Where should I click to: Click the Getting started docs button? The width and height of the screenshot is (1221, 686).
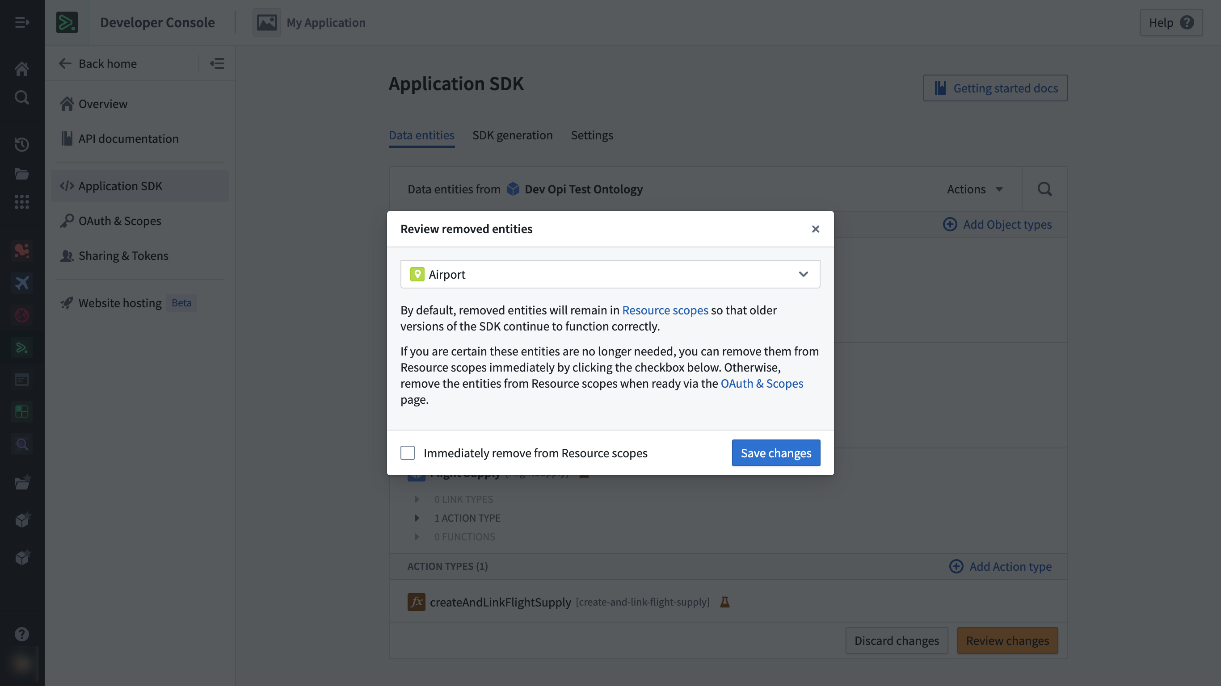click(x=995, y=88)
